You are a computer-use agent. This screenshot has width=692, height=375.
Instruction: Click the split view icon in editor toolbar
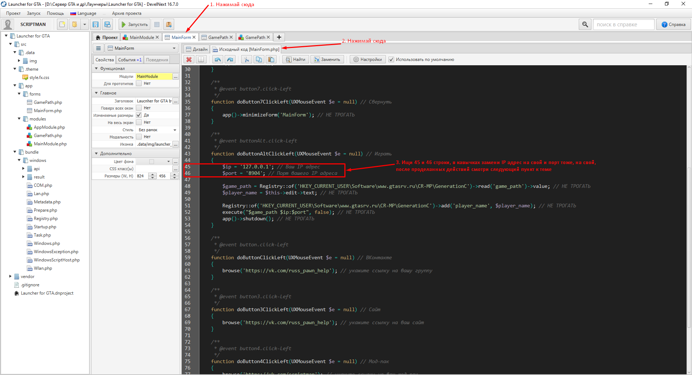coord(201,59)
